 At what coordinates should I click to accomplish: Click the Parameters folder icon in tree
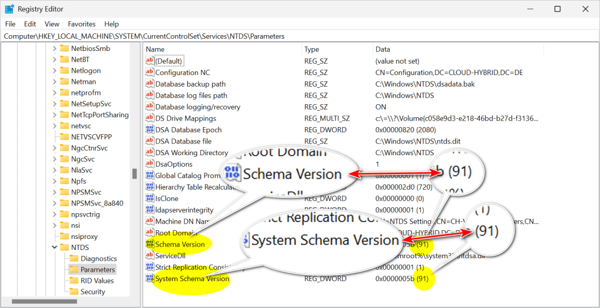coord(74,269)
